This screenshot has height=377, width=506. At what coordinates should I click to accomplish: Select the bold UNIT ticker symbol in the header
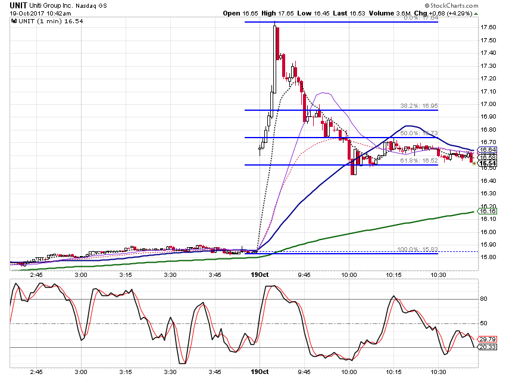[x=18, y=5]
